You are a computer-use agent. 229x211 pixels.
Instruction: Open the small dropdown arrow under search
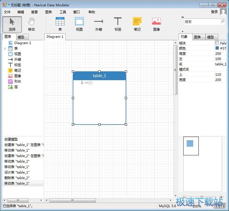pos(183,31)
